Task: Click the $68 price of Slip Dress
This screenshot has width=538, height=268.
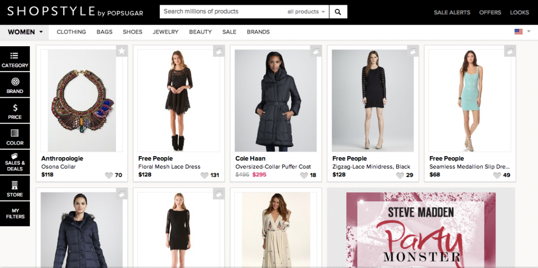Action: click(x=434, y=174)
